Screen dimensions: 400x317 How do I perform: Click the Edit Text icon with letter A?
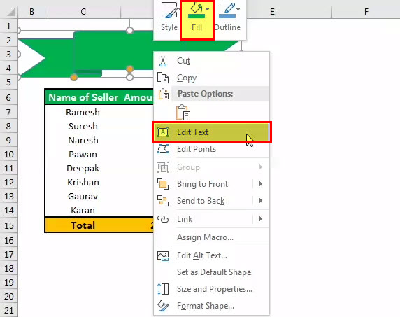click(163, 132)
